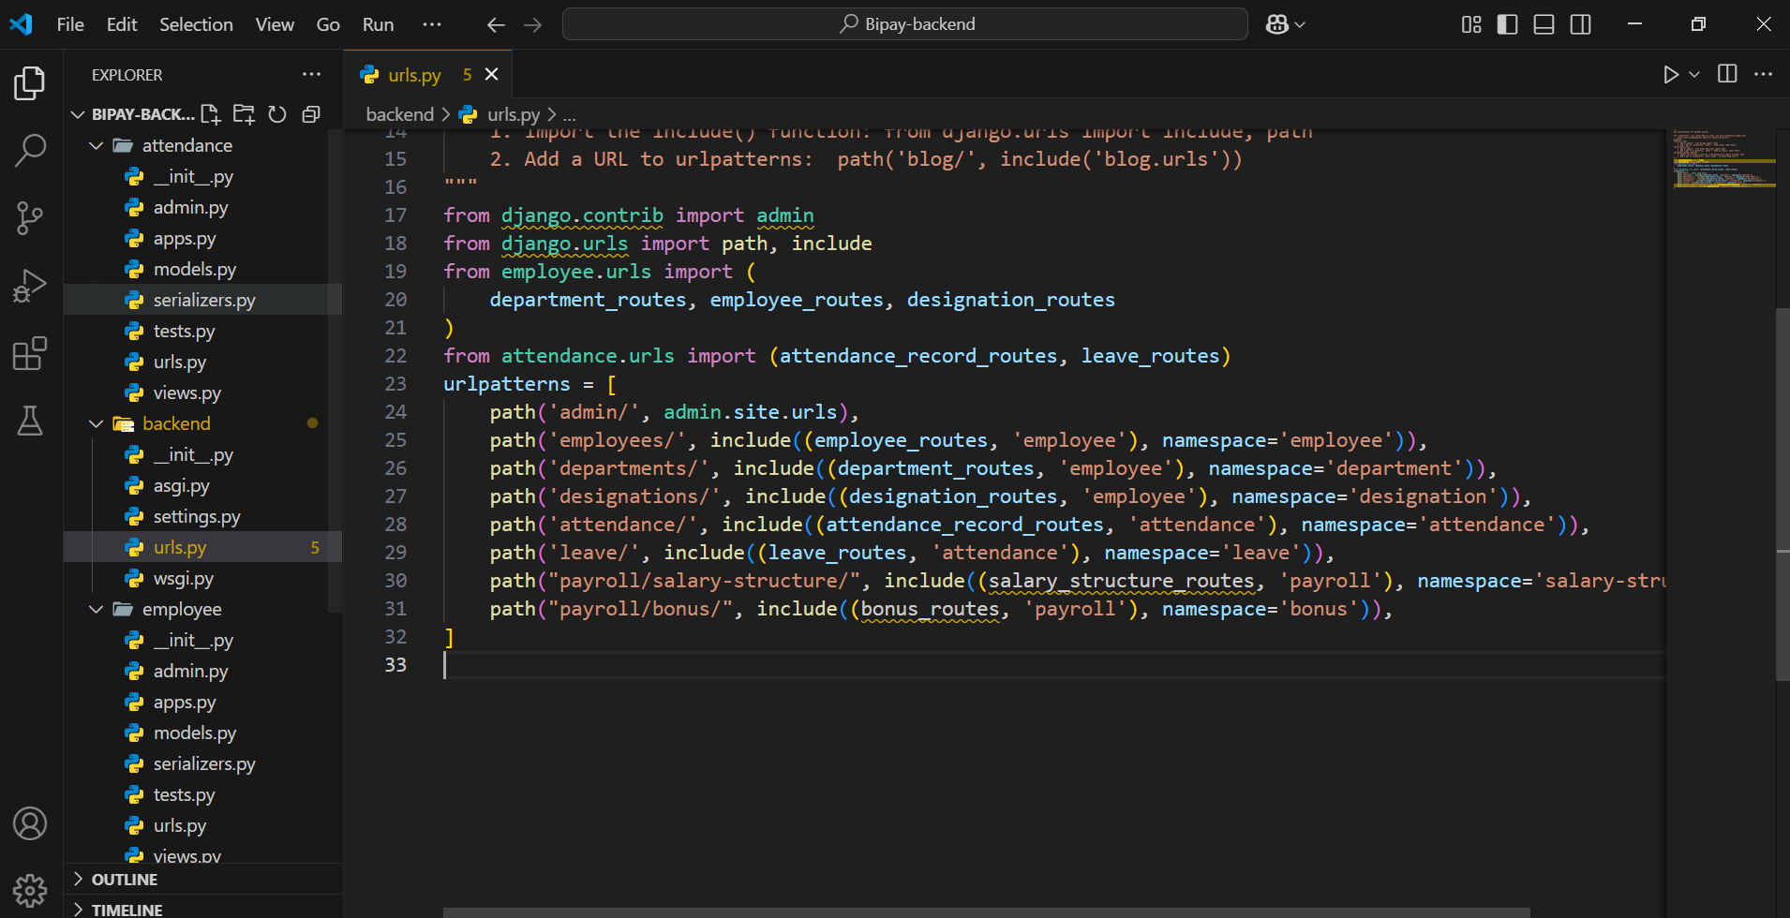Click the New File icon in Explorer

pyautogui.click(x=211, y=114)
